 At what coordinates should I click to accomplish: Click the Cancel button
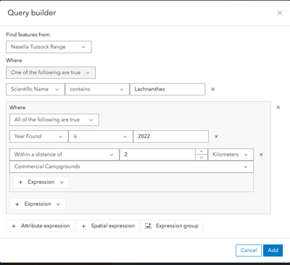pos(249,251)
